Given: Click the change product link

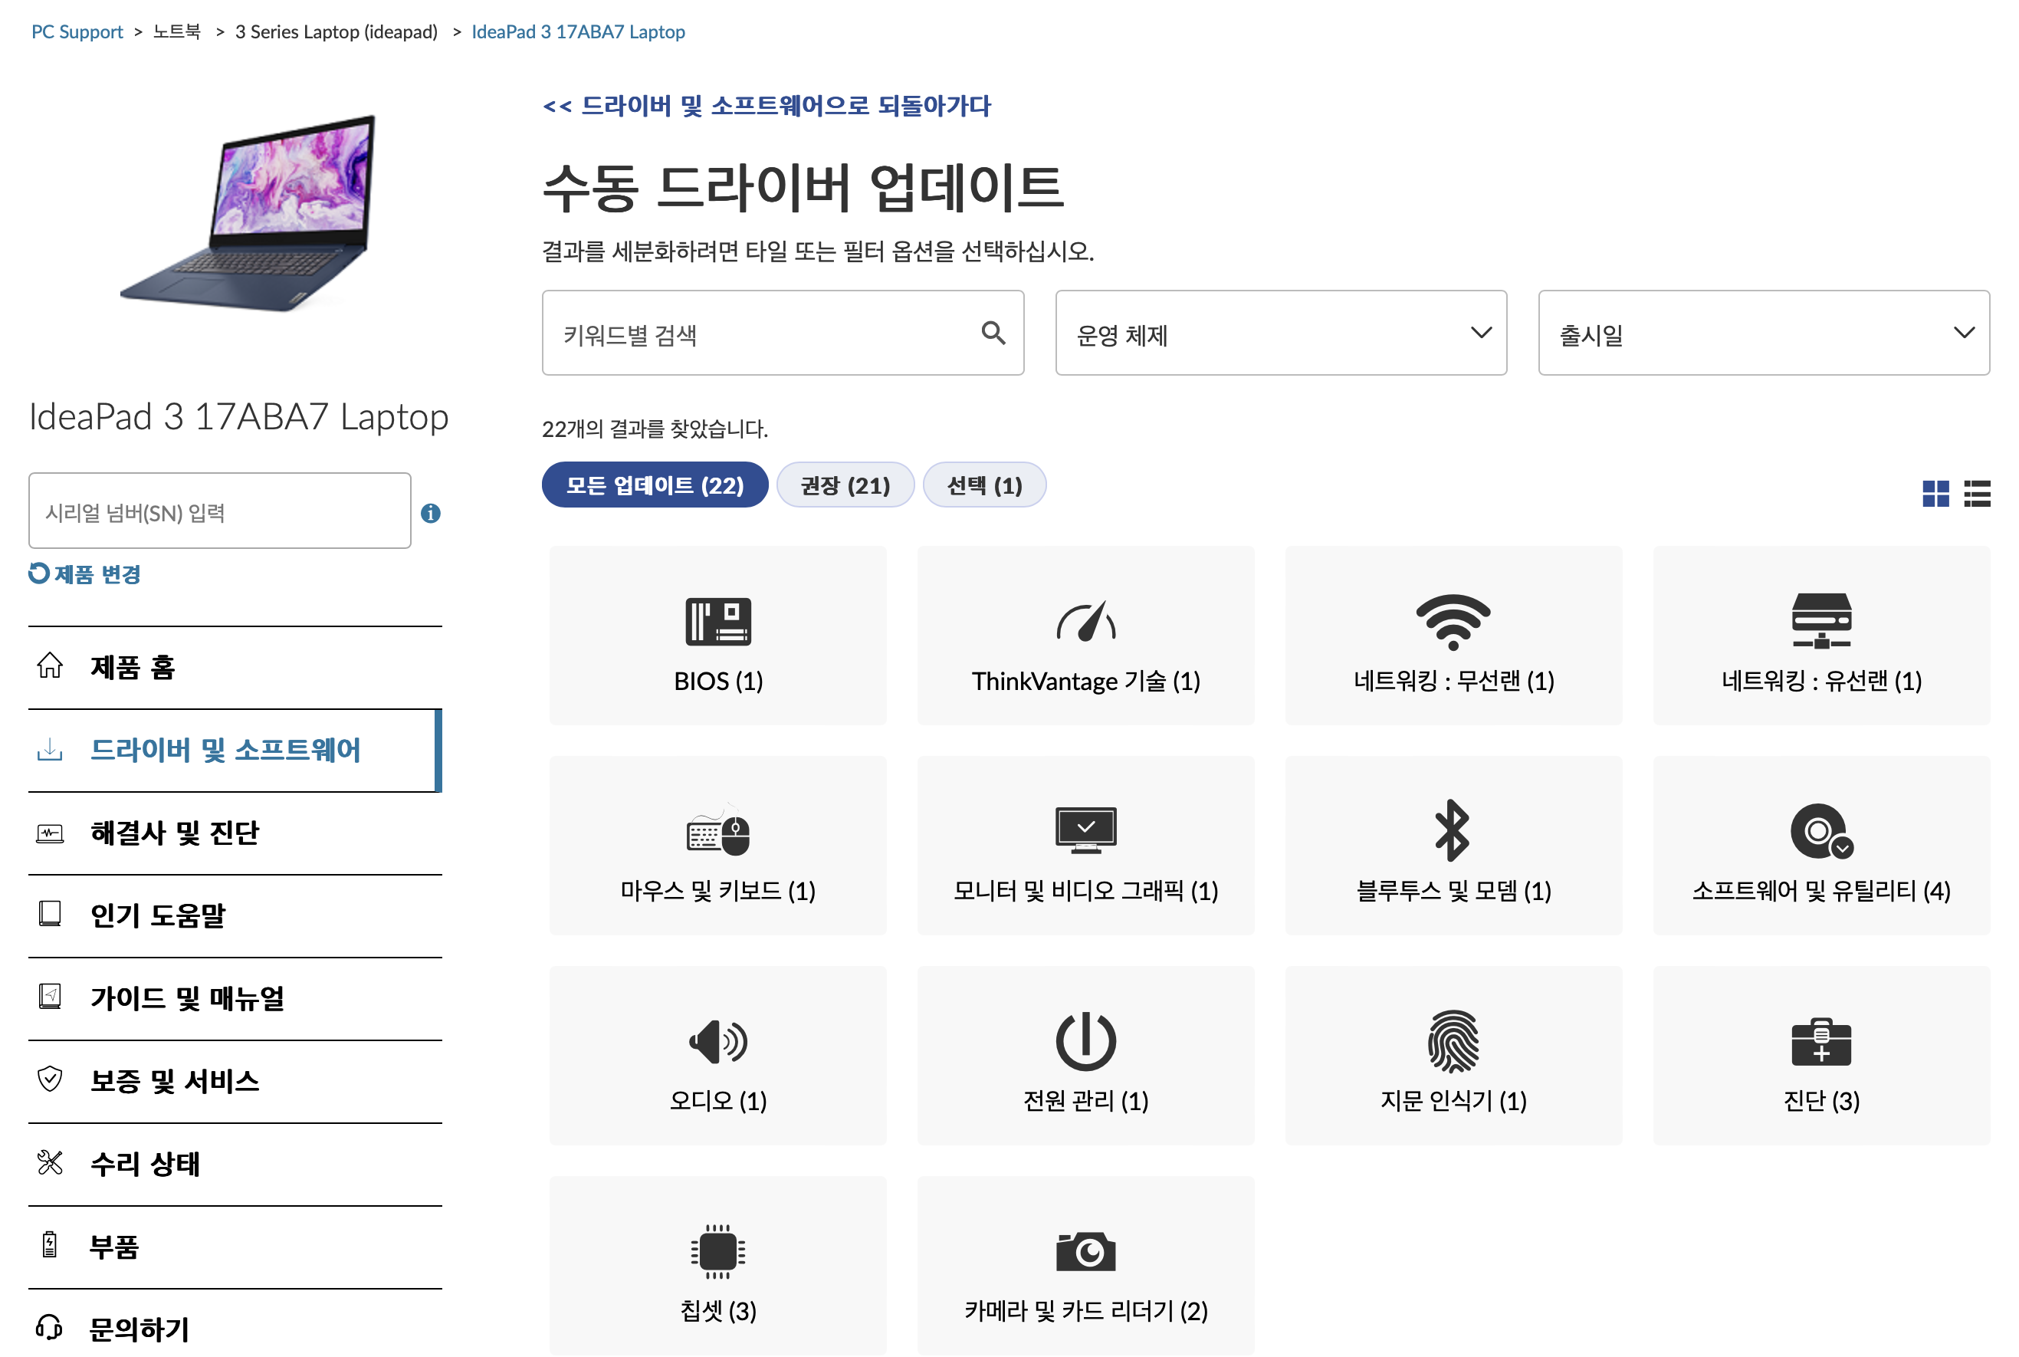Looking at the screenshot, I should click(x=86, y=573).
